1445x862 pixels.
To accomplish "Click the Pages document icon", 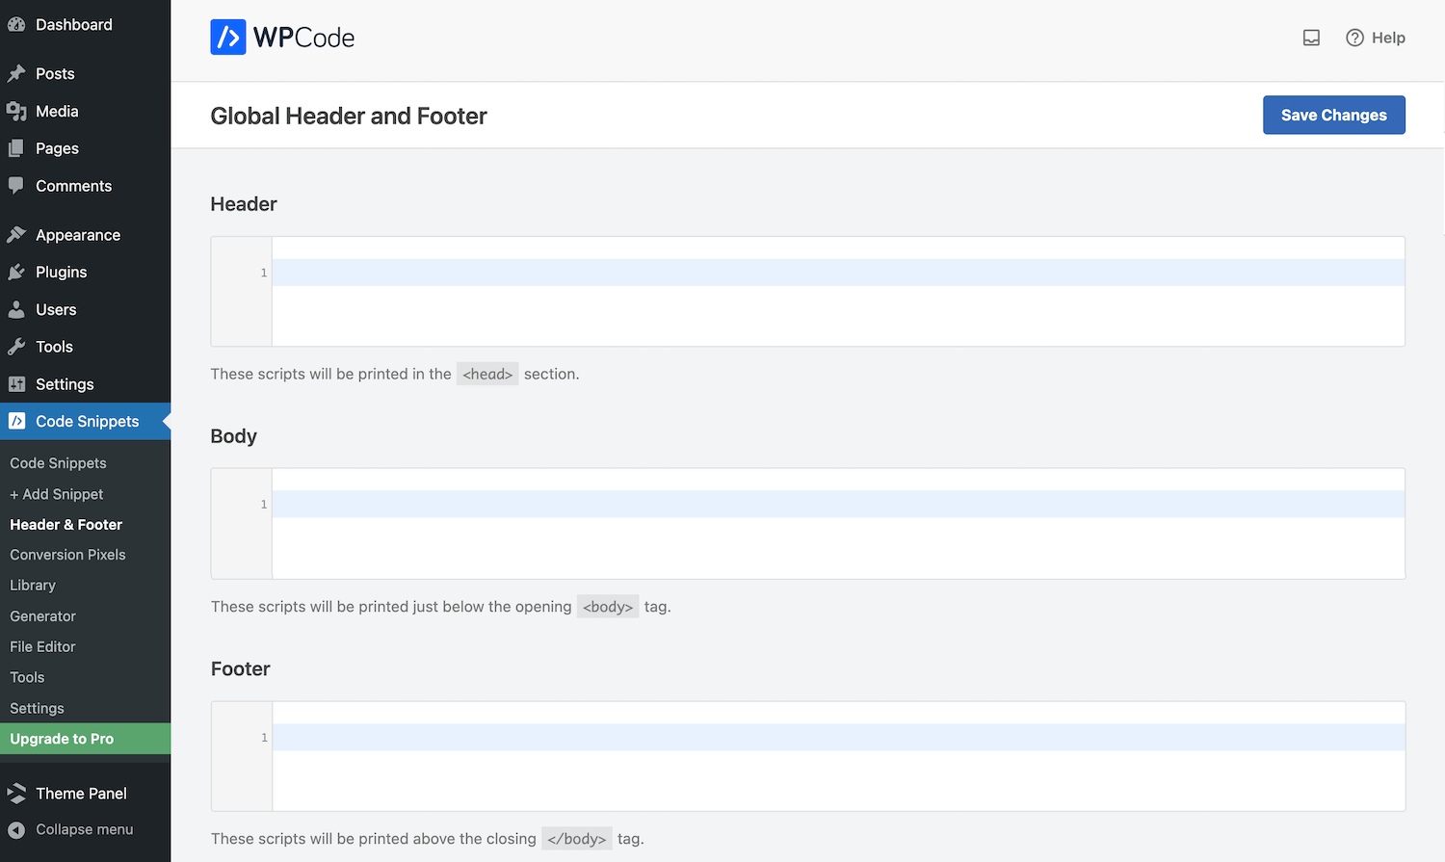I will [16, 148].
